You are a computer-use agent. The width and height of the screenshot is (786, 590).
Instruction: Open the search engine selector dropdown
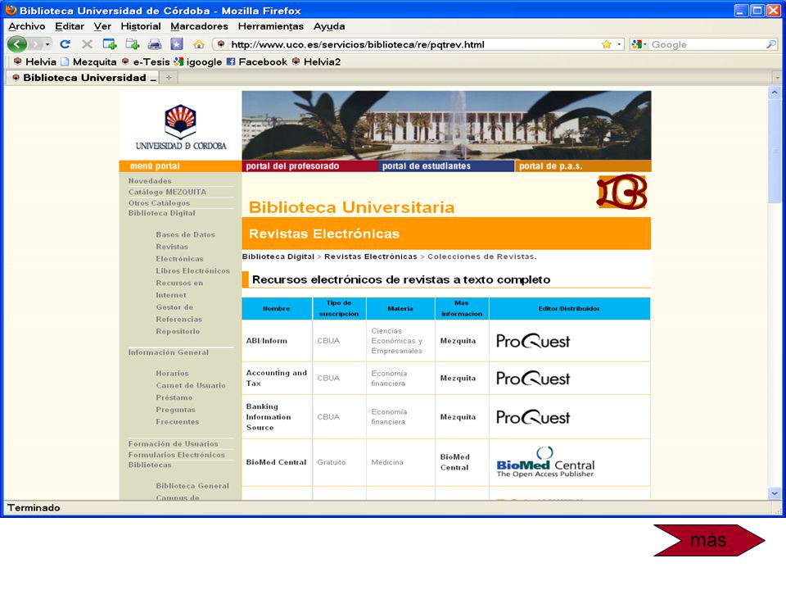tap(639, 44)
